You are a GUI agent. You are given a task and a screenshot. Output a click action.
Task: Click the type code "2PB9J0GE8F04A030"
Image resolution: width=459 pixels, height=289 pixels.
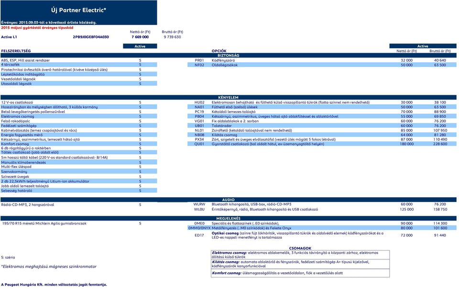[91, 37]
